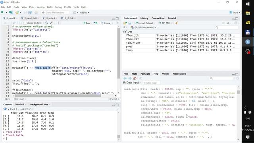Click the Find in Topic field
Image resolution: width=254 pixels, height=143 pixels.
pyautogui.click(x=151, y=83)
